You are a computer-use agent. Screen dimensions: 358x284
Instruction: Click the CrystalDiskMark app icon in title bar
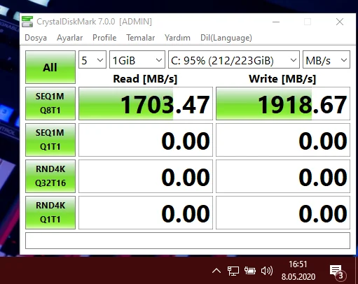[27, 22]
